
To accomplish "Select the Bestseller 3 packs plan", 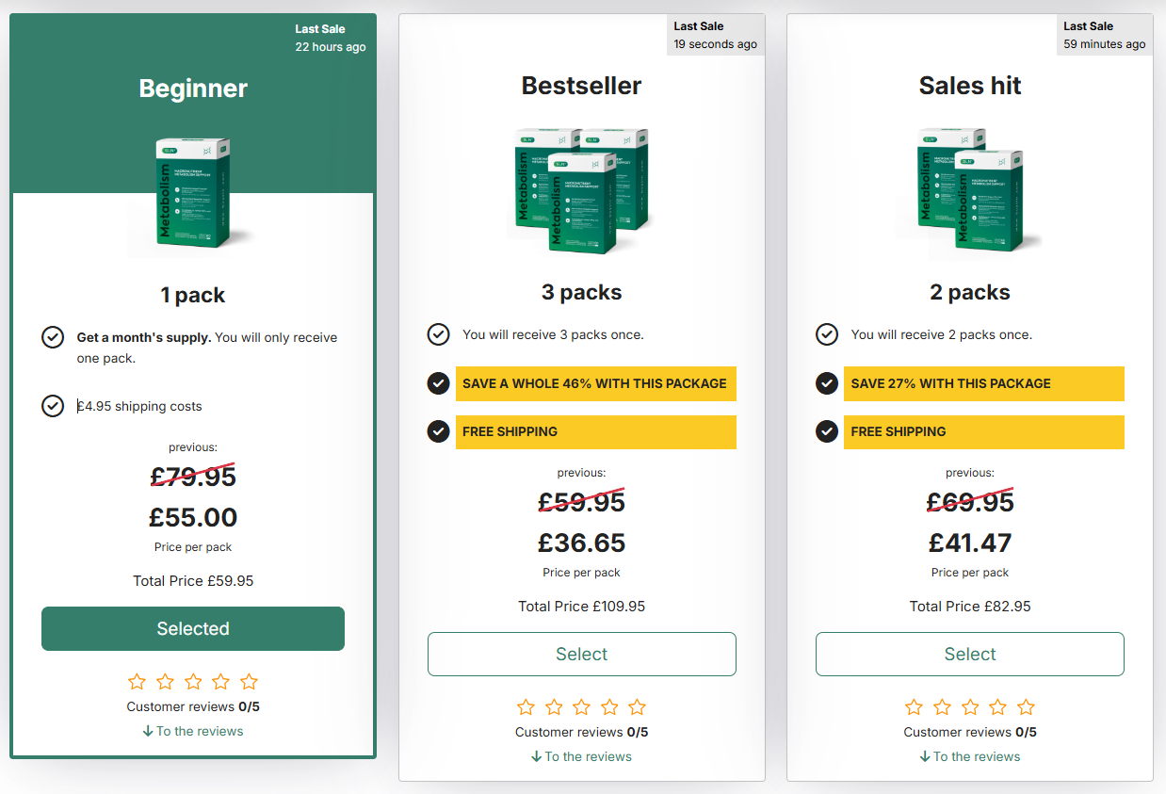I will pyautogui.click(x=582, y=654).
